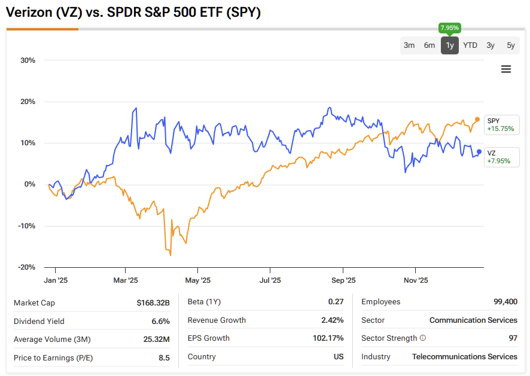Switch to YTD range
The height and width of the screenshot is (376, 530).
click(470, 45)
